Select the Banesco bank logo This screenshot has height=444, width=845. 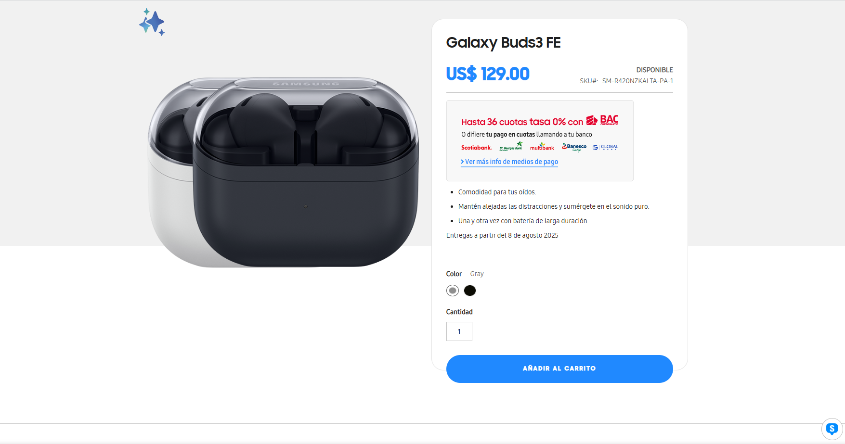pos(574,147)
